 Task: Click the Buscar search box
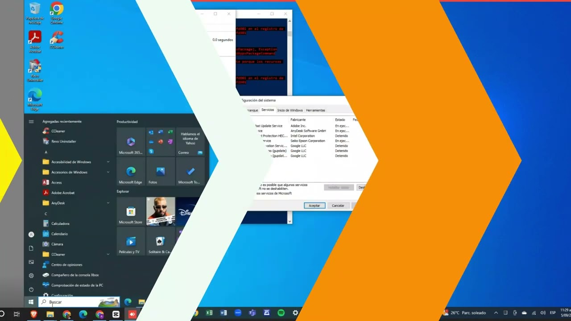[x=79, y=302]
